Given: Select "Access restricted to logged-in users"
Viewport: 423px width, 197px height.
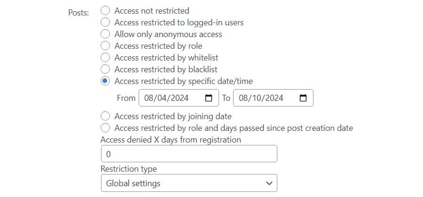Looking at the screenshot, I should (x=106, y=22).
